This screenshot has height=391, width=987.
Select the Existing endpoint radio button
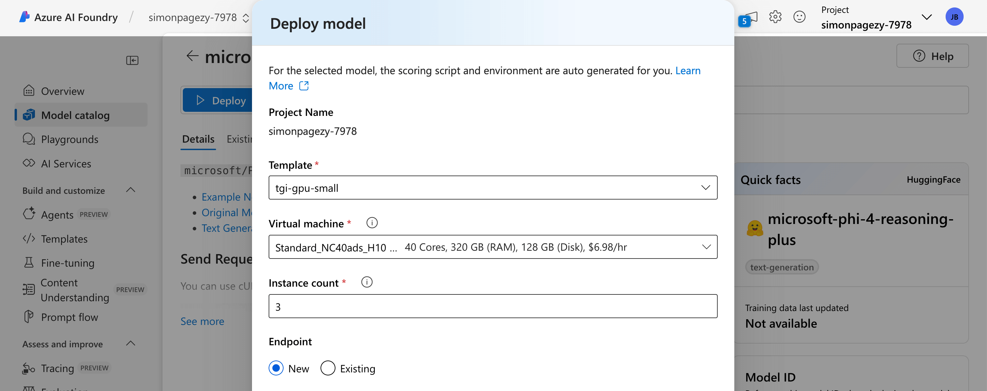point(328,368)
